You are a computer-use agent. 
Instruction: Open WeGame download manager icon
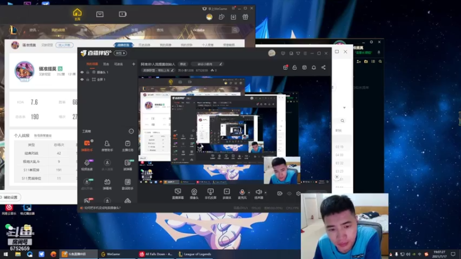pos(233,17)
